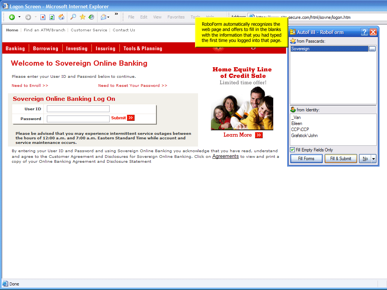The height and width of the screenshot is (290, 387).
Task: Click the Mail envelope icon
Action: (x=103, y=17)
